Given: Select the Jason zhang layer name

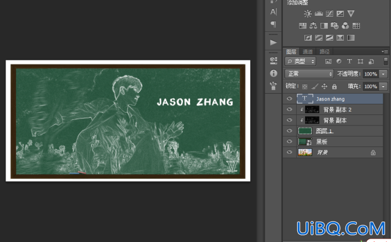Looking at the screenshot, I should coord(331,99).
